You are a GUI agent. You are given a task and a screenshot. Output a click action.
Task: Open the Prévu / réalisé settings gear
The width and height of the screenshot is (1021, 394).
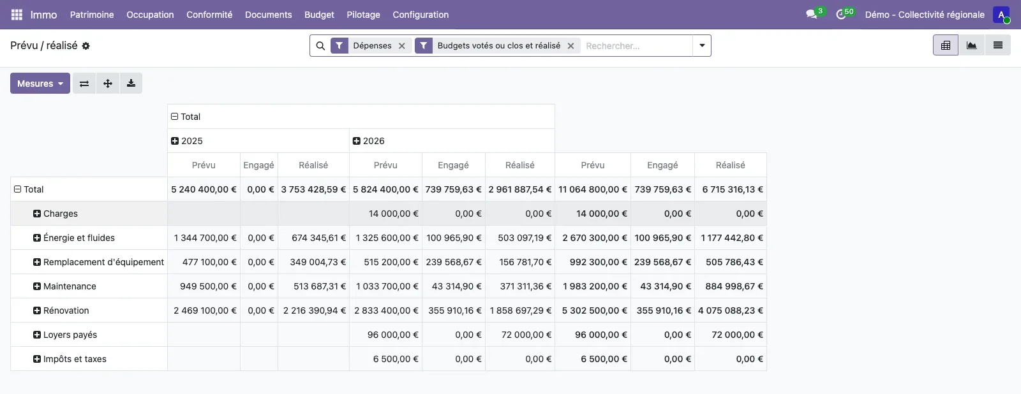tap(86, 46)
